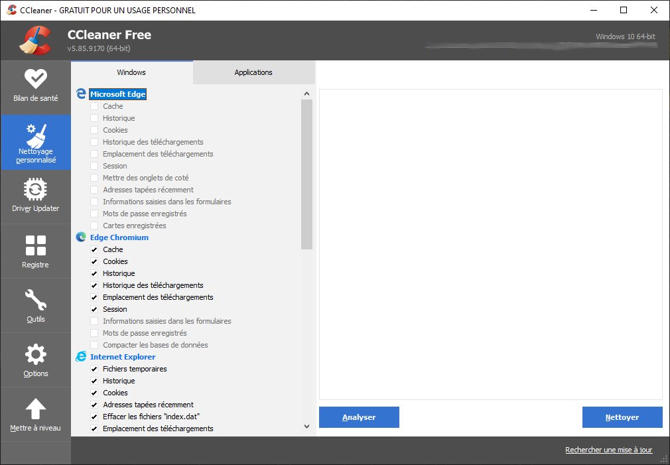Check Cache under Microsoft Edge

pos(94,106)
